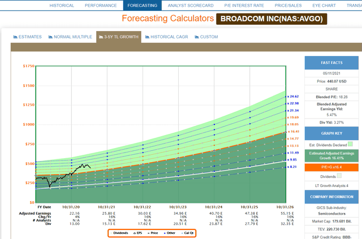
Task: Click the x 24.62 multiple line label
Action: point(294,97)
